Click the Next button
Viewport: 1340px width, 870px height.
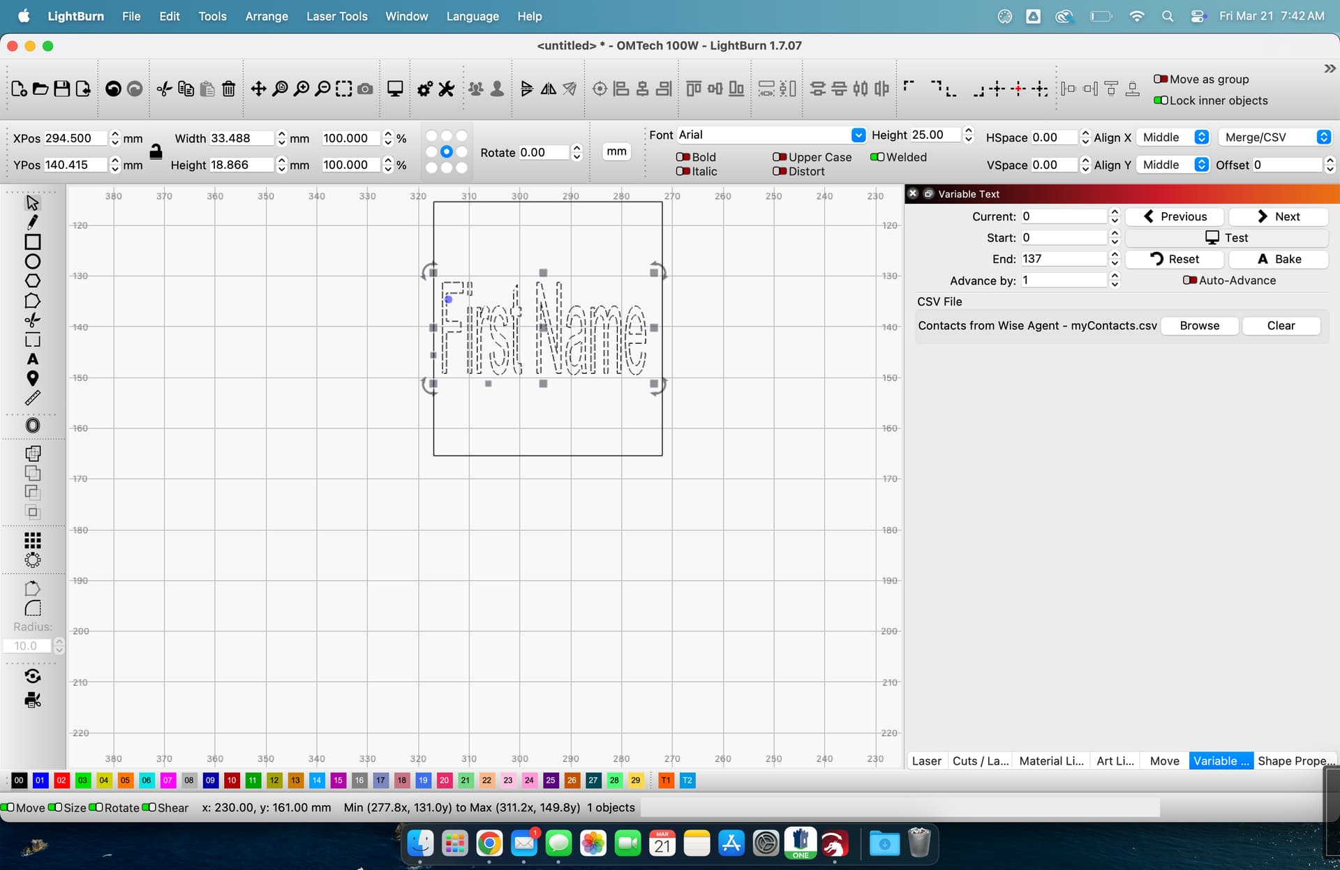pyautogui.click(x=1278, y=216)
